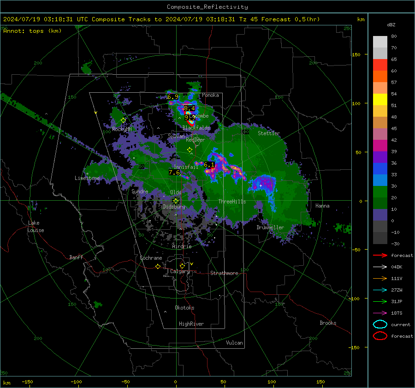The image size is (415, 388).
Task: Select the red 65 dBZ color swatch
Action: pyautogui.click(x=380, y=65)
